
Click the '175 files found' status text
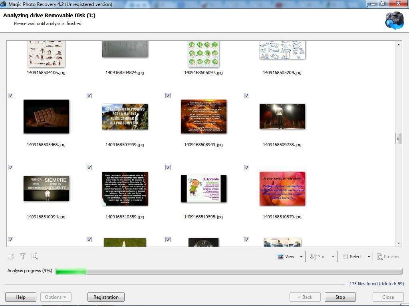pos(377,284)
